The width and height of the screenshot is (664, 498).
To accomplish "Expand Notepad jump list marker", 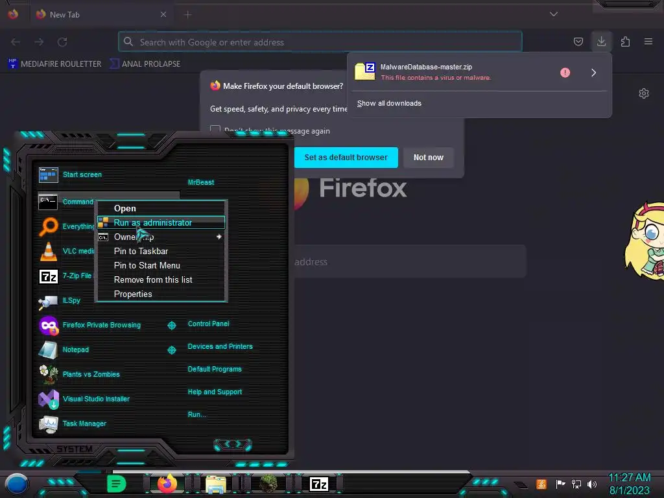I will tap(171, 350).
